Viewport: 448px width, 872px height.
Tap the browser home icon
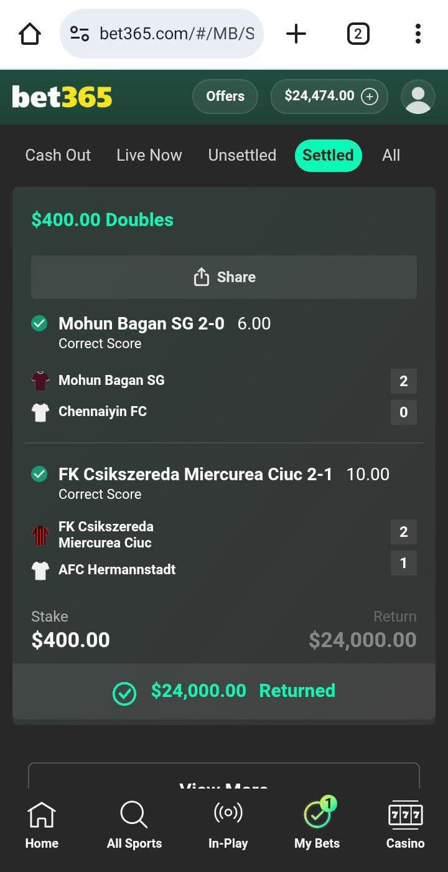tap(30, 34)
